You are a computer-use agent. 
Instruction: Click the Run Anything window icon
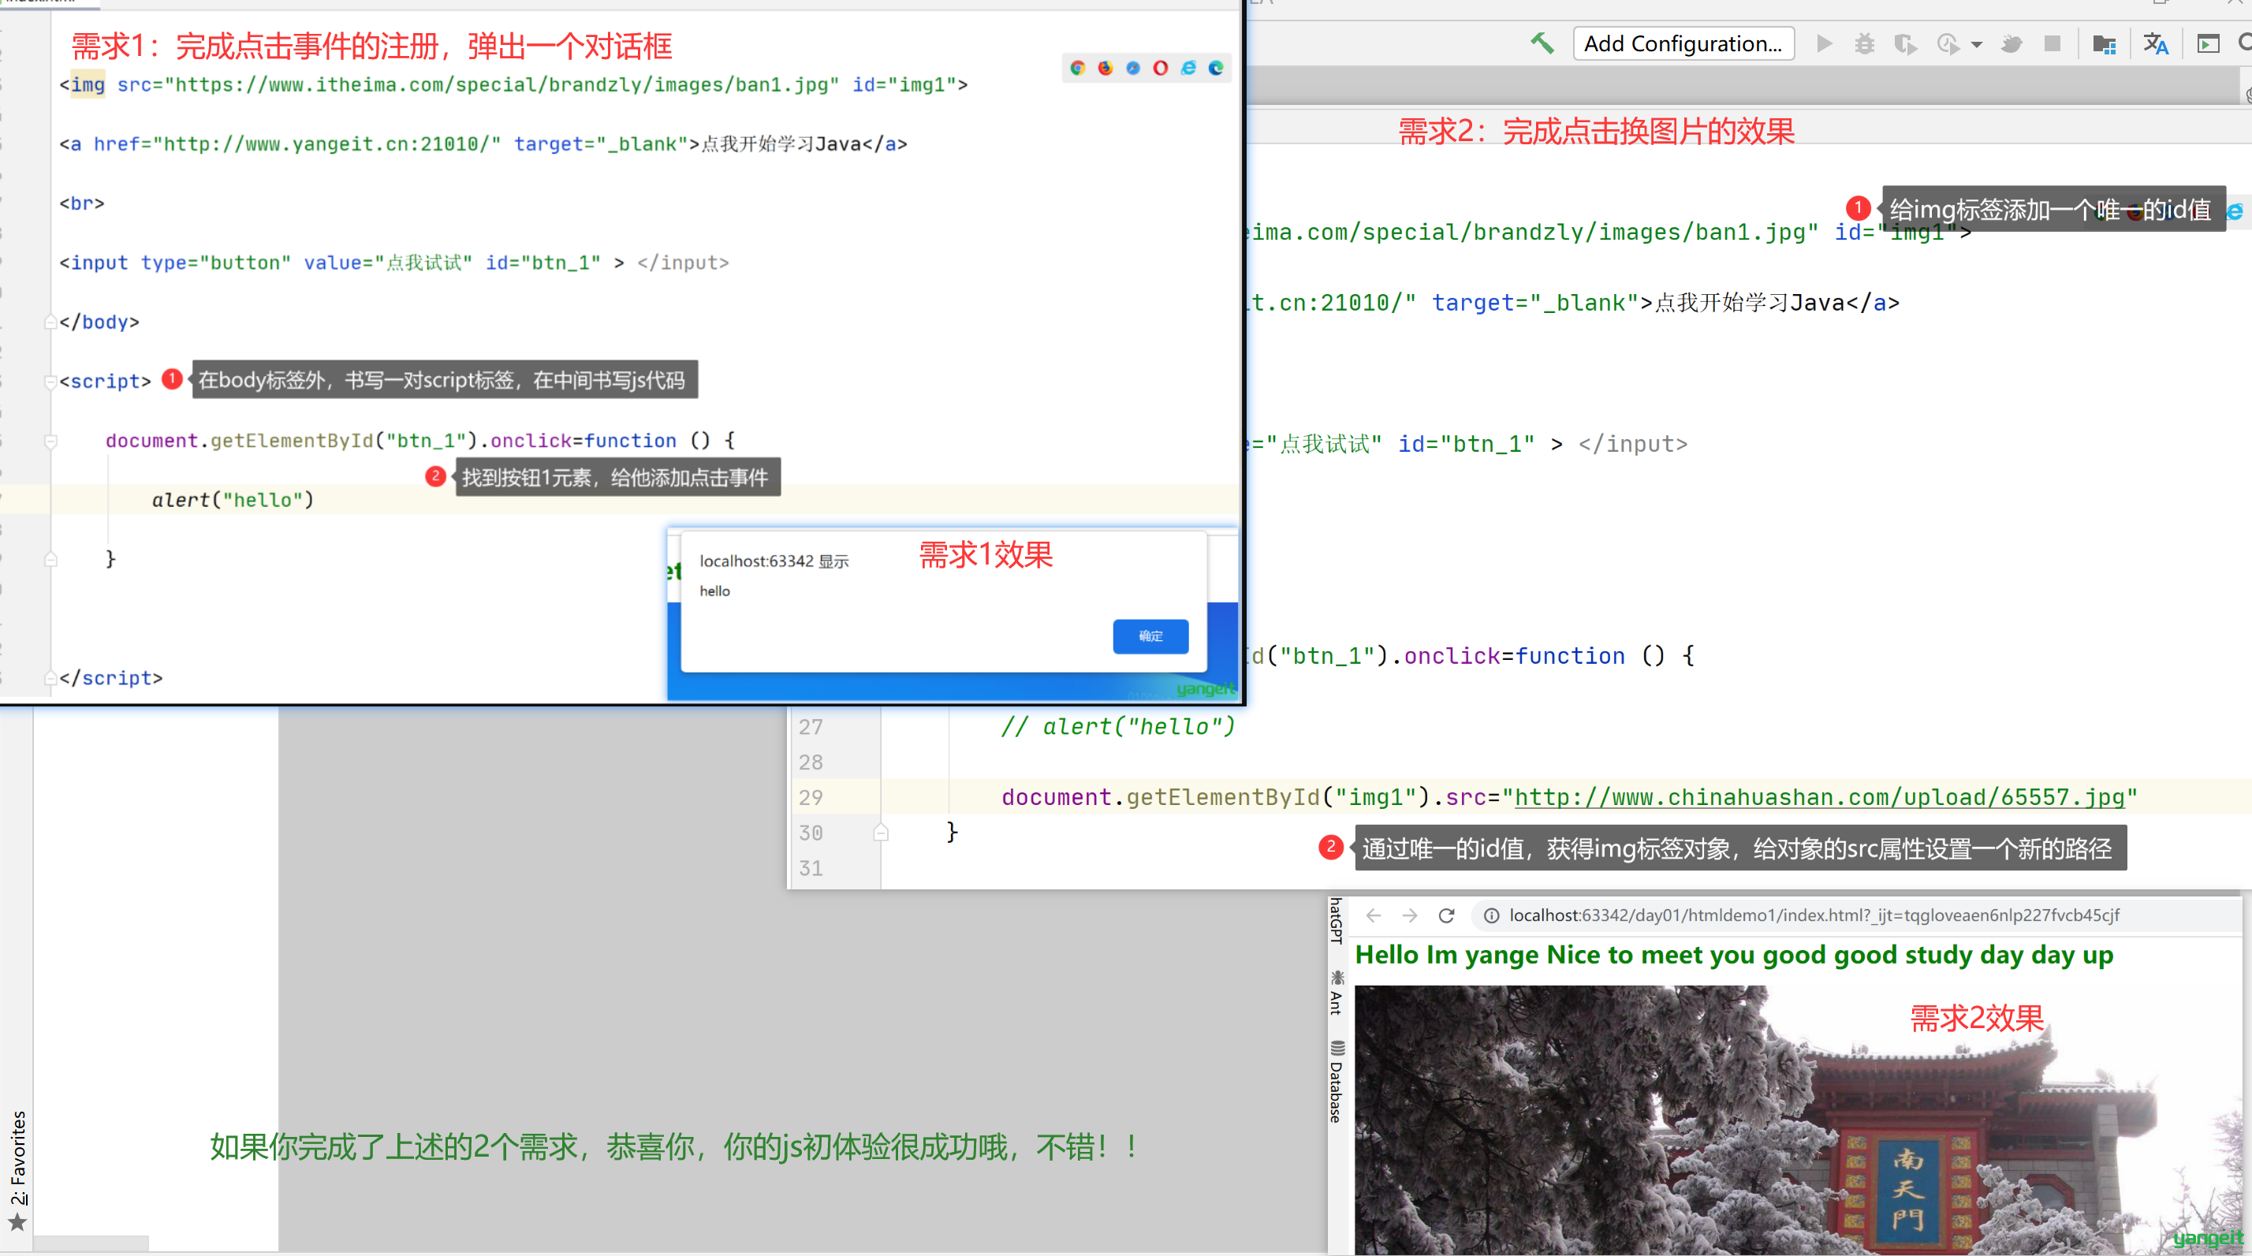coord(2207,43)
